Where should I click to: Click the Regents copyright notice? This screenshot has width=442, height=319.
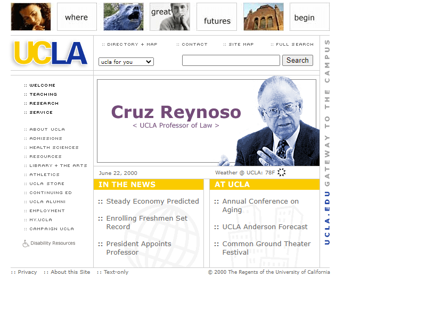269,272
